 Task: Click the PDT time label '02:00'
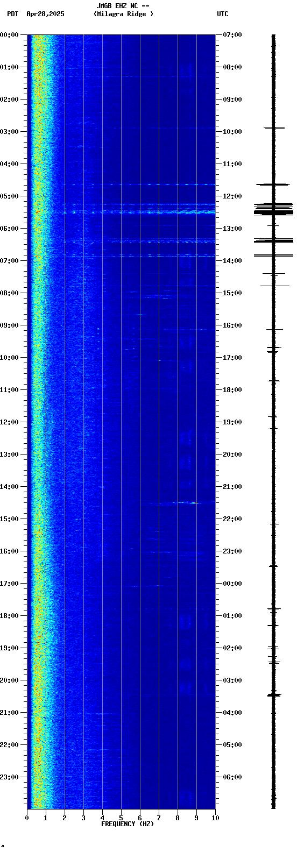[9, 100]
